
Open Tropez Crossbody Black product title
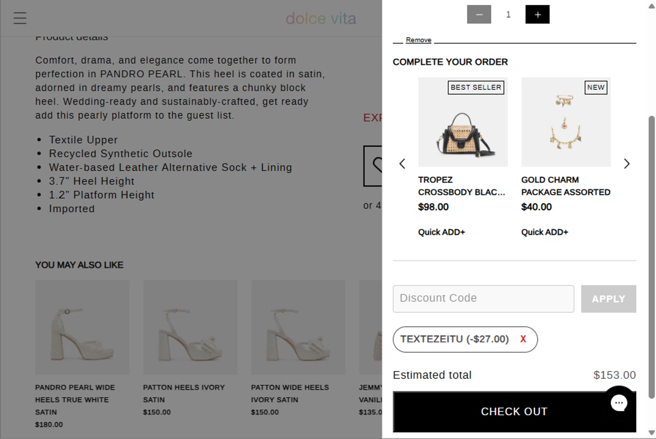(461, 186)
